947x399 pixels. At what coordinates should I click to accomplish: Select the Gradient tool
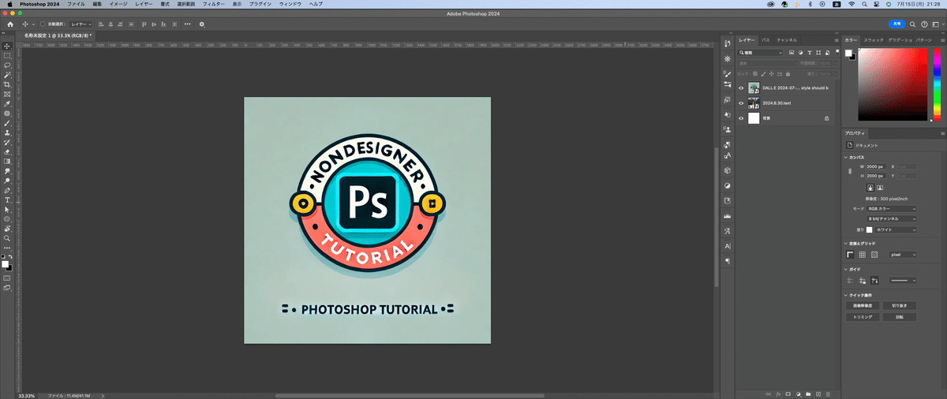(7, 161)
